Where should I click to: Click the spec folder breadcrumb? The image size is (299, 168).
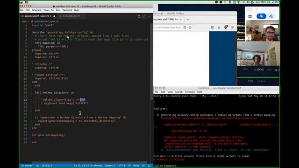click(24, 21)
